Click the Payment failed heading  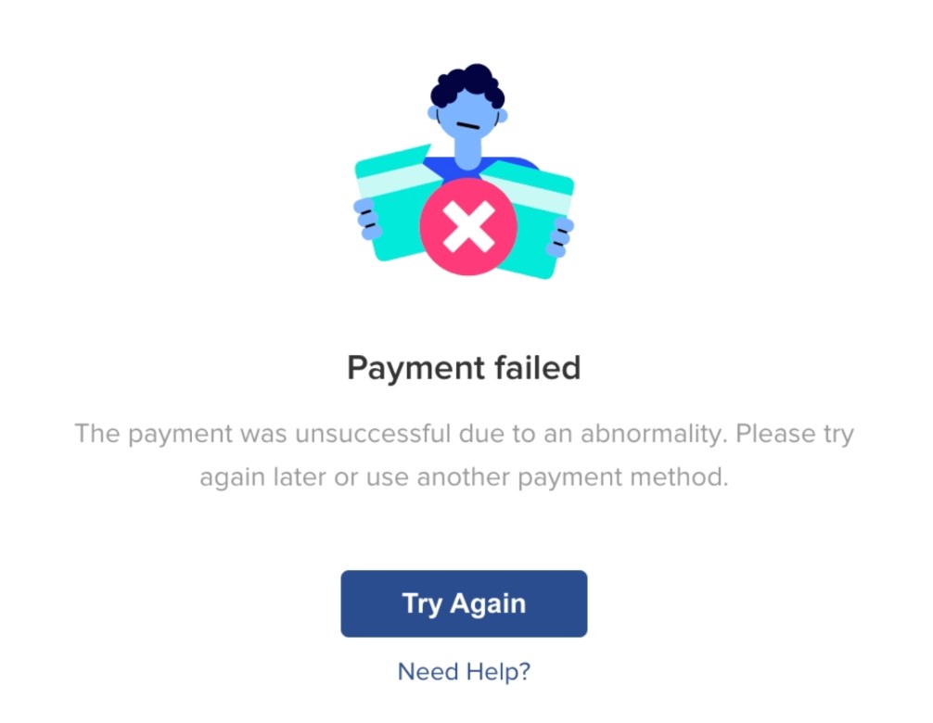click(x=464, y=367)
